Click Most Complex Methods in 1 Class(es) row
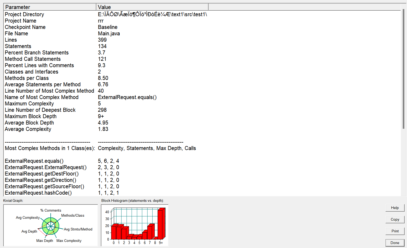The image size is (407, 248). pyautogui.click(x=202, y=148)
